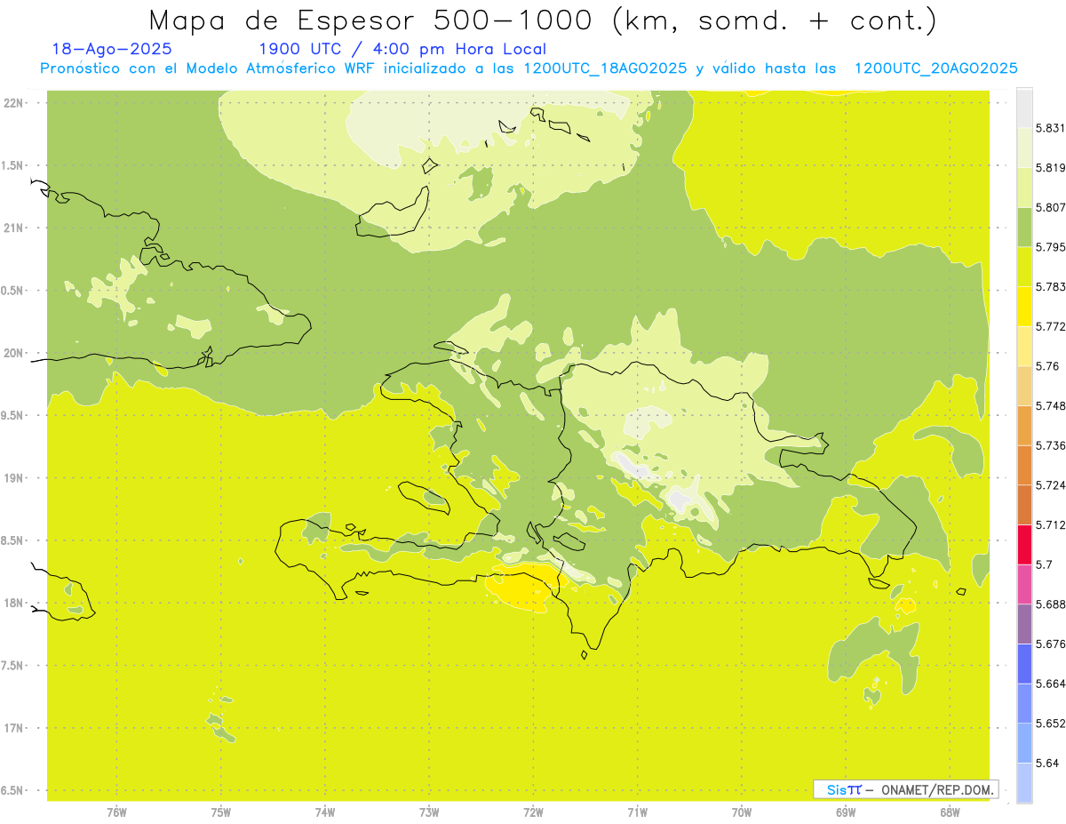Click the "1200UTC_20AGO2025" valid-until timestamp

(x=935, y=68)
